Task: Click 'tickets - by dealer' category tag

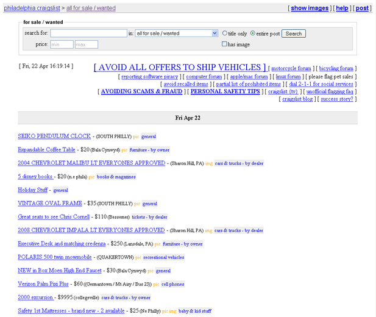Action: 149,217
